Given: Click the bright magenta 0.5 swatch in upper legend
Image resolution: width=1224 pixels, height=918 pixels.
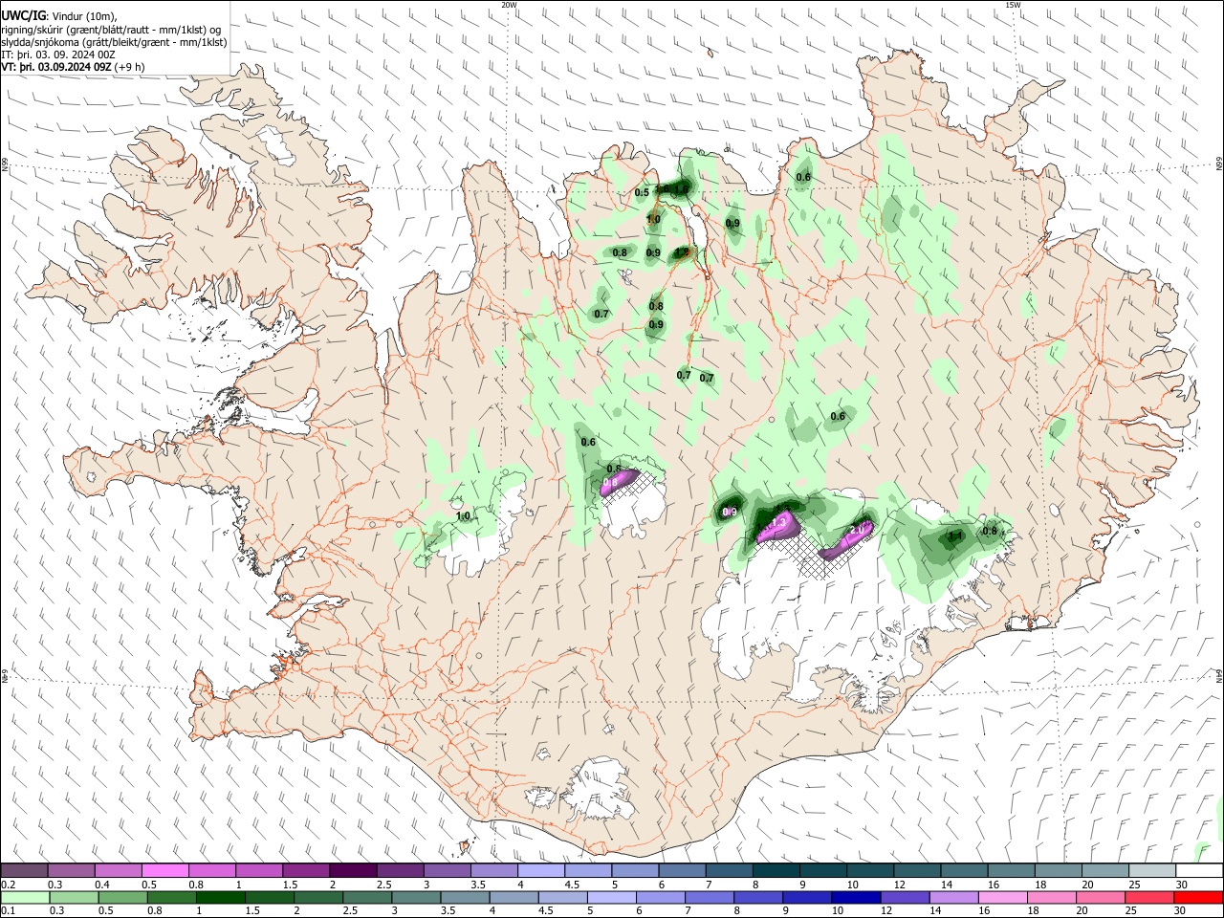Looking at the screenshot, I should pos(165,870).
